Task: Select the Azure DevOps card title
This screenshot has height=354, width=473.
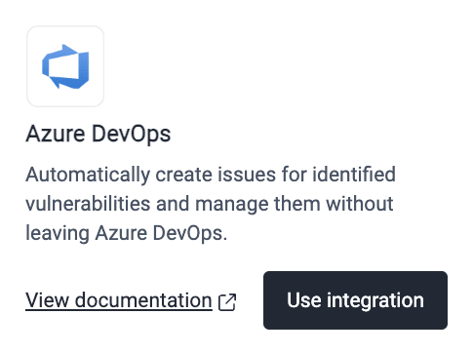Action: click(x=99, y=134)
